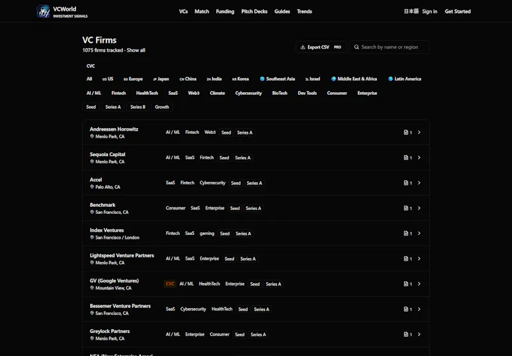Click the Export CSV PRO button
The width and height of the screenshot is (512, 356).
(321, 47)
